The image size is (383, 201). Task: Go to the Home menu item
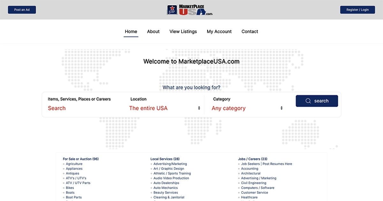[x=131, y=32]
